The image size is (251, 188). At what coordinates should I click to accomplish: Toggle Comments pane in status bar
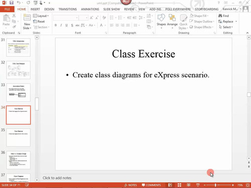click(x=151, y=185)
